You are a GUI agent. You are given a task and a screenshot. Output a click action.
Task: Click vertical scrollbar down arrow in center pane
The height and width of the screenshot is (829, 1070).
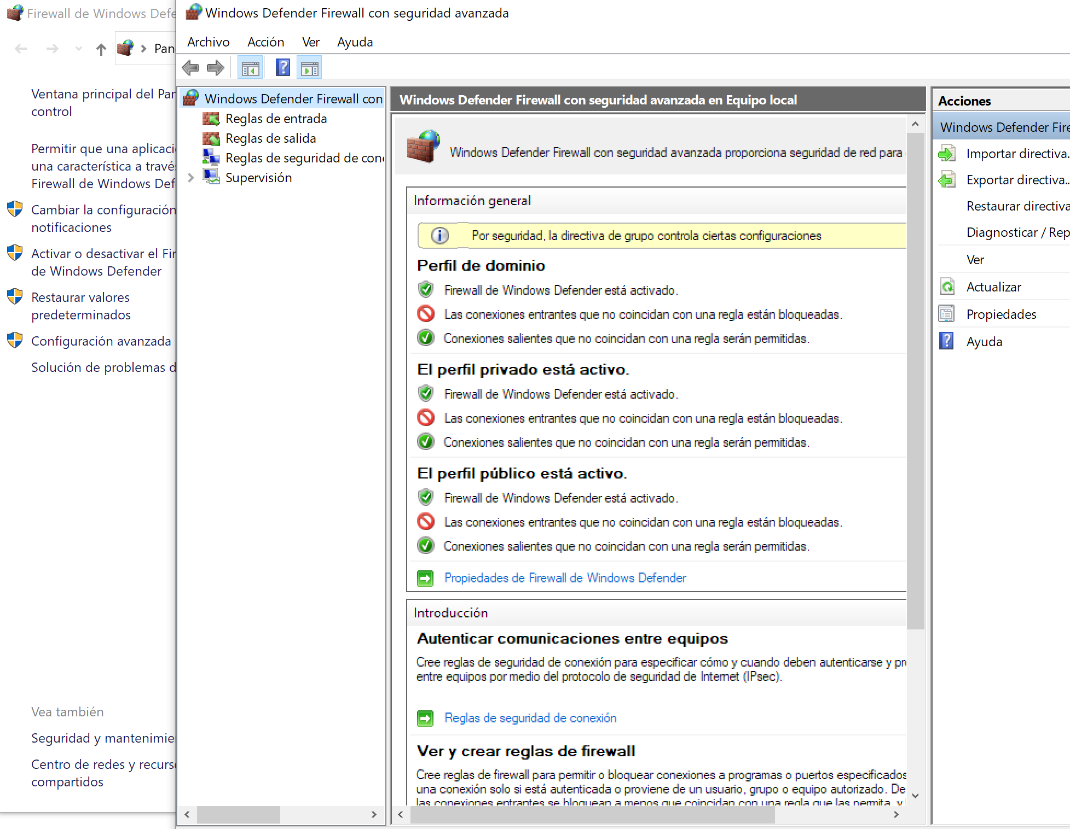pos(915,796)
